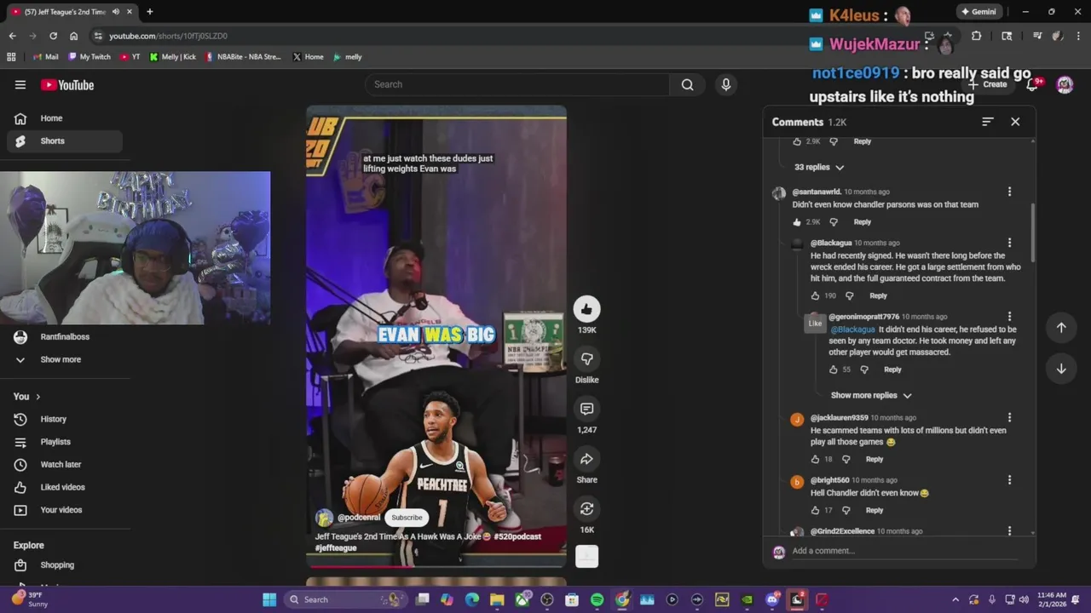1091x613 pixels.
Task: Like @Blackagua's reply with 190 likes
Action: click(x=816, y=295)
